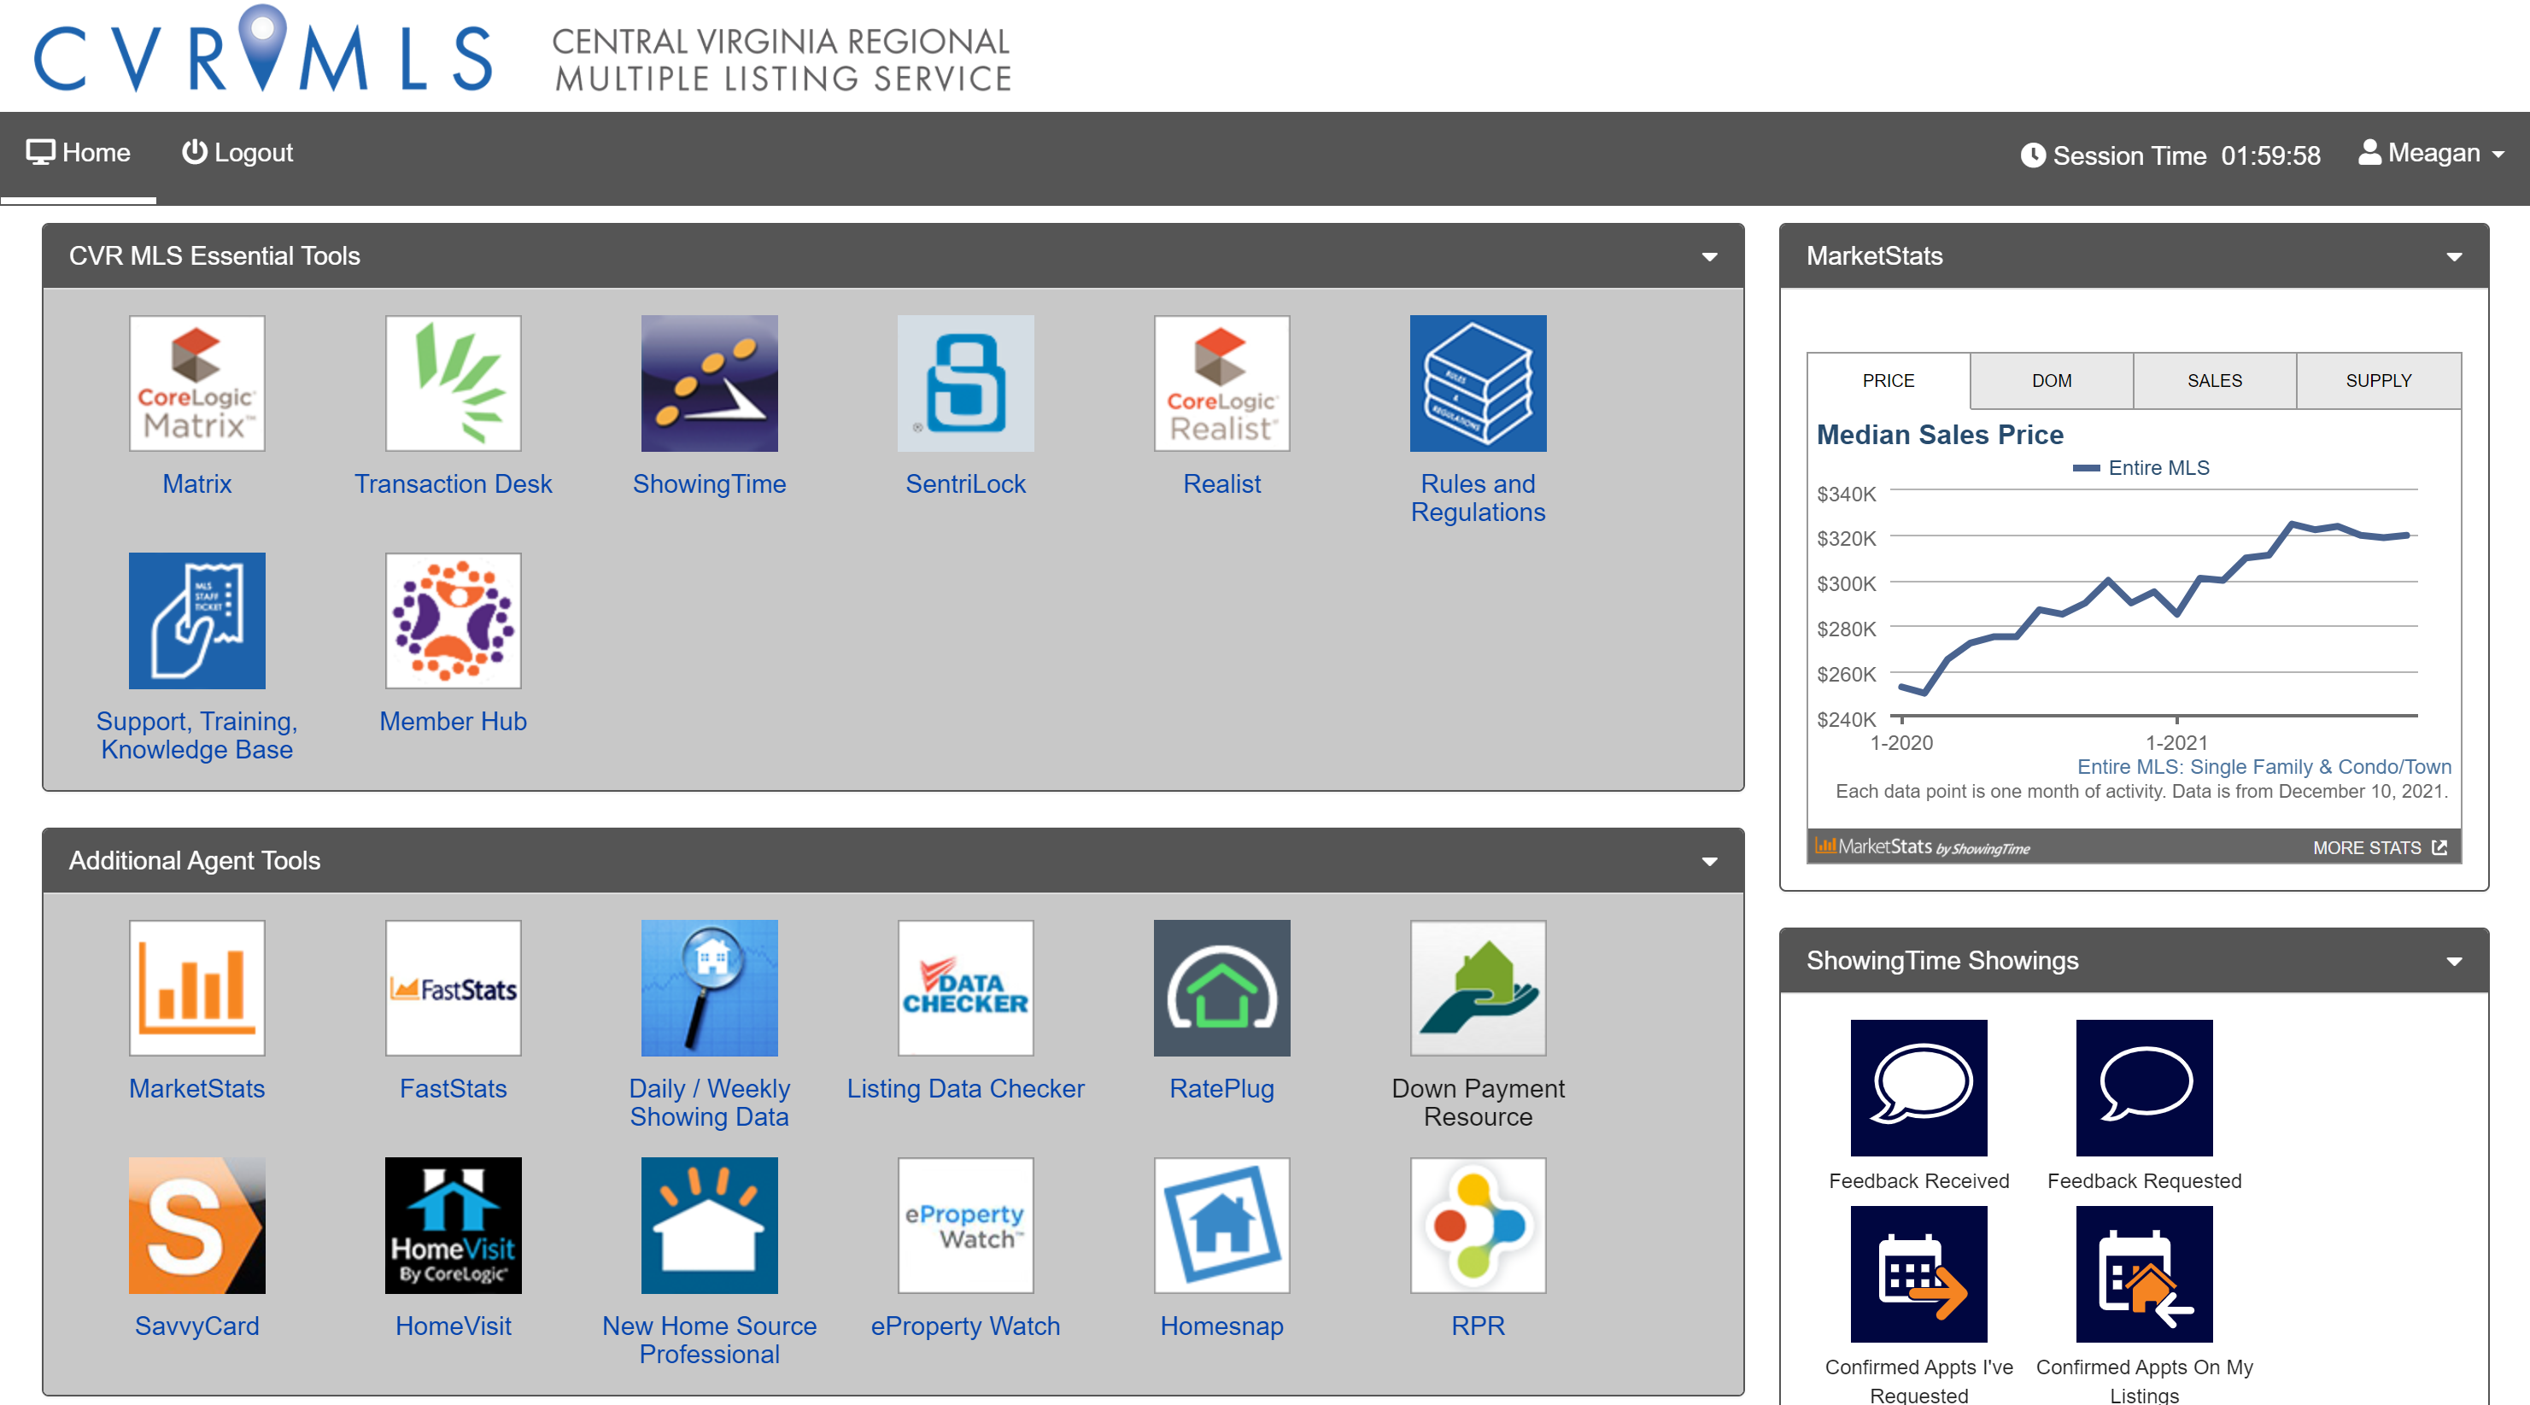
Task: Click the Member Hub text link
Action: [x=453, y=722]
